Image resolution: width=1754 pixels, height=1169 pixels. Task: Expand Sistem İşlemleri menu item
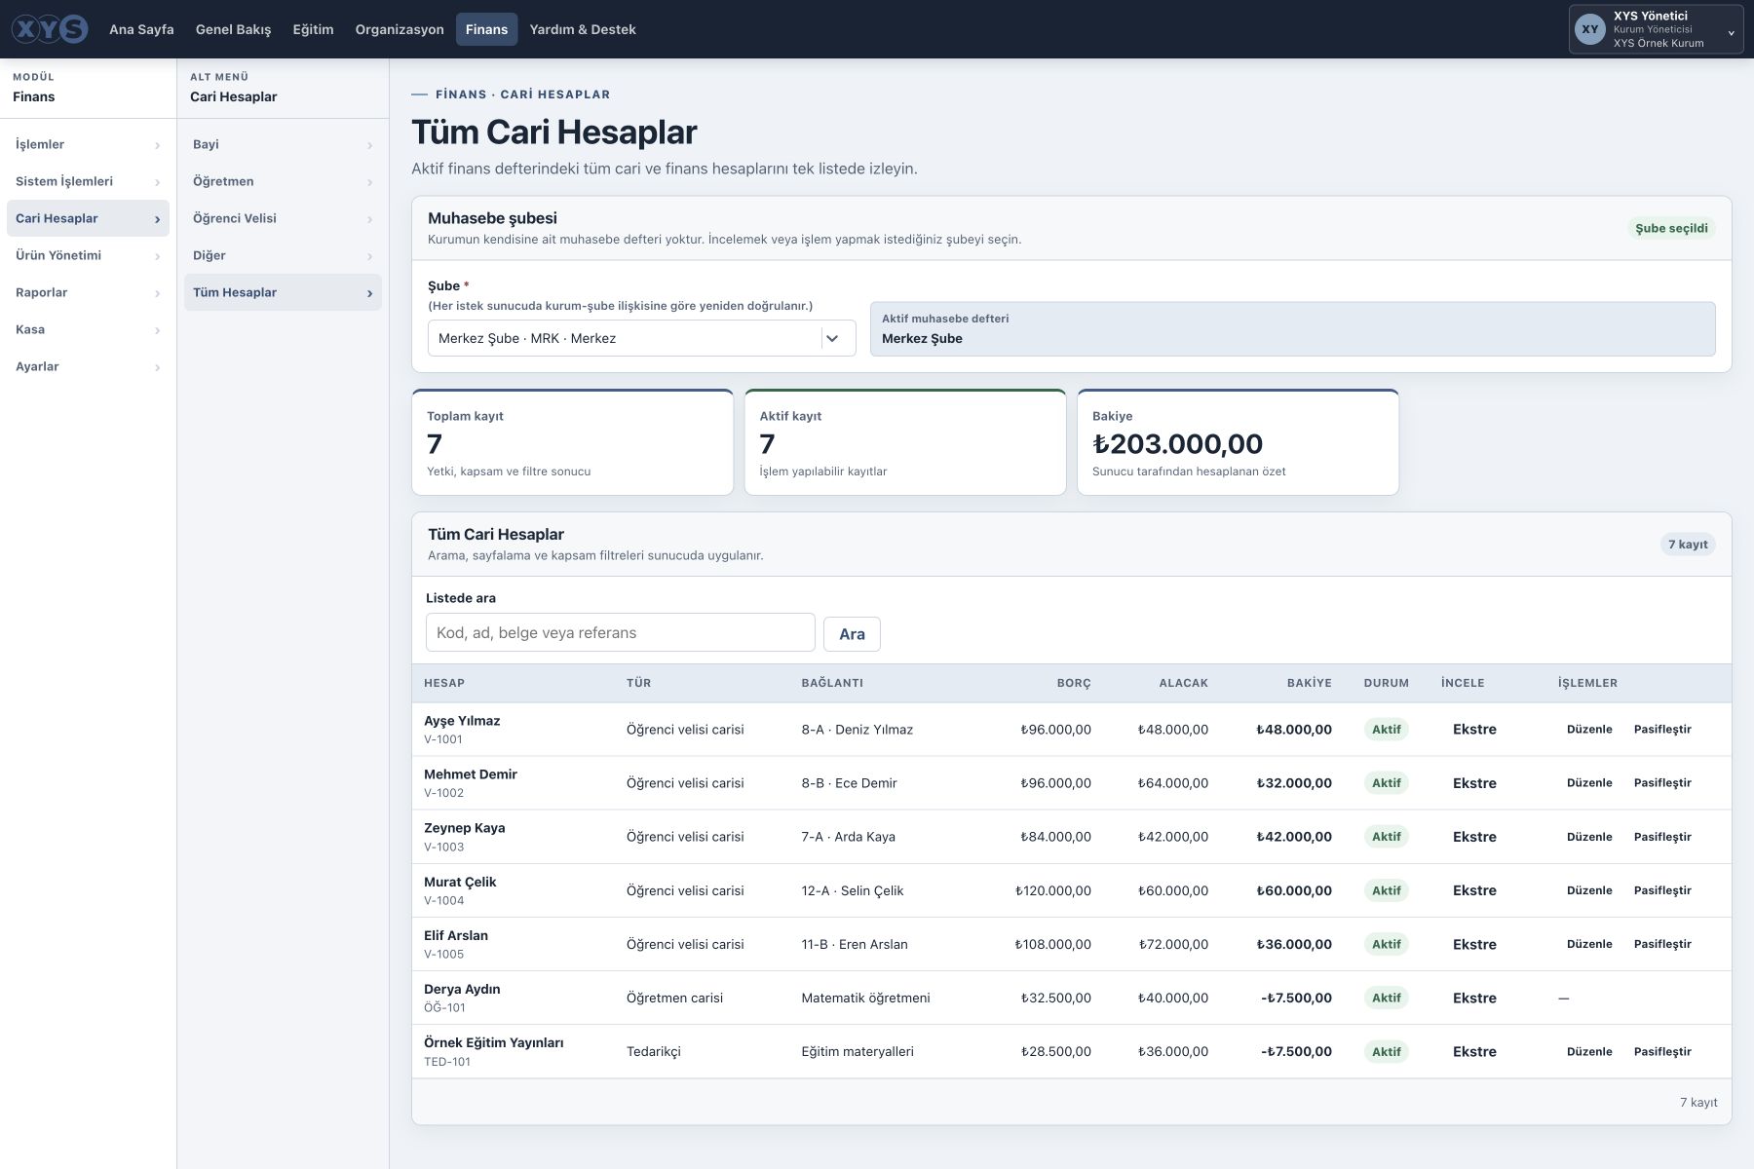[x=88, y=181]
